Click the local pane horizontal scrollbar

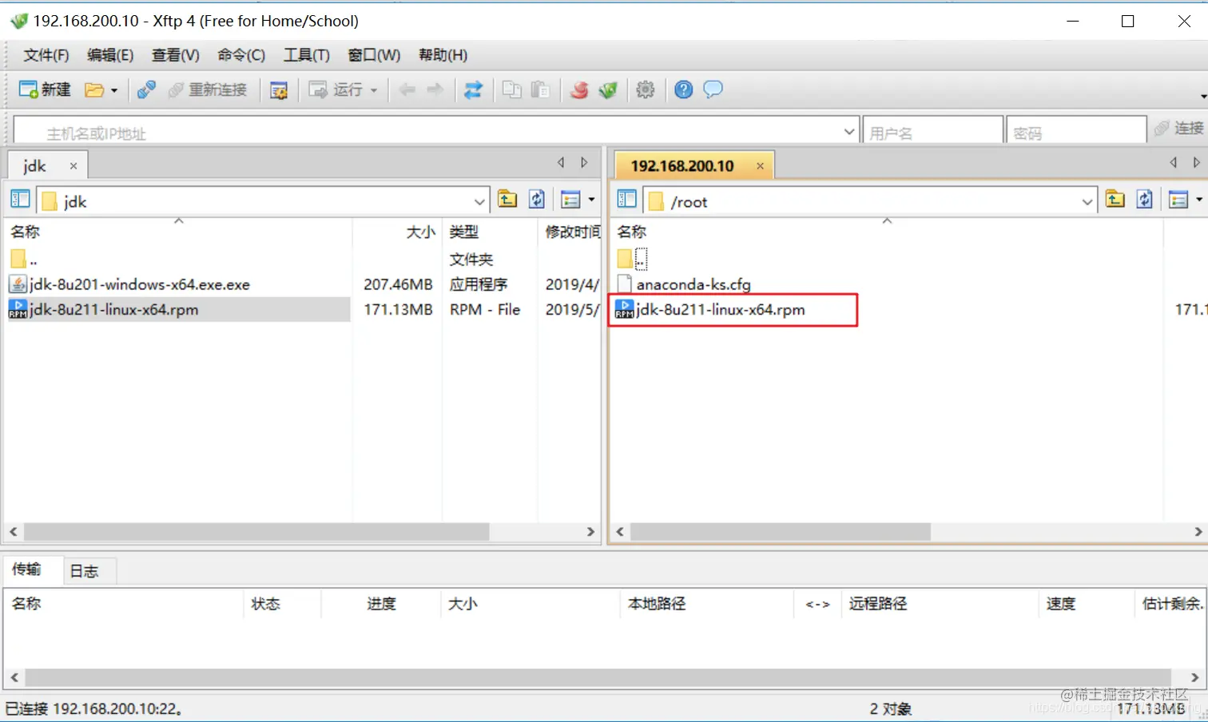(x=256, y=532)
